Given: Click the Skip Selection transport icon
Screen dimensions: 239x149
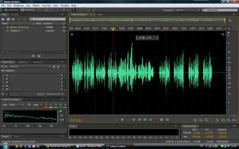Looking at the screenshot, I should 167,120.
